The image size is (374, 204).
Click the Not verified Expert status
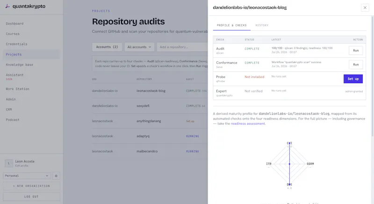(253, 91)
